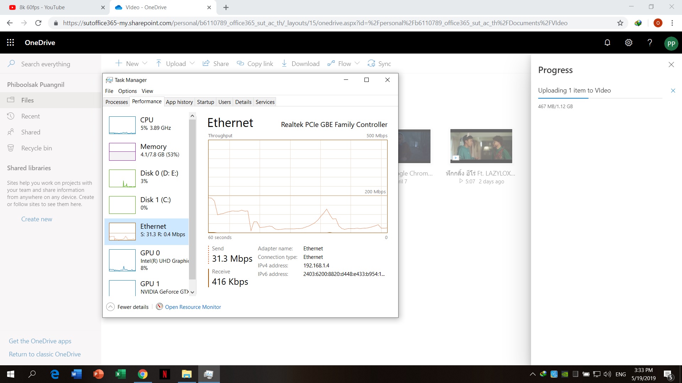Image resolution: width=682 pixels, height=383 pixels.
Task: Bookmark this page with the star icon
Action: [x=620, y=23]
